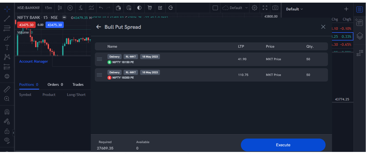This screenshot has width=366, height=154.
Task: Open the indicators fx menu
Action: click(81, 8)
